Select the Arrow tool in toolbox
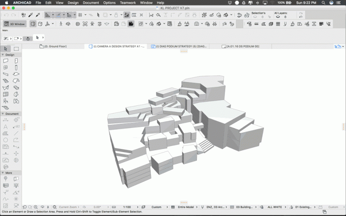This screenshot has width=346, height=216. tap(5, 49)
